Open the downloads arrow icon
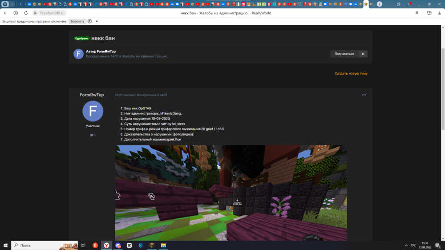445x250 pixels. pos(439,13)
